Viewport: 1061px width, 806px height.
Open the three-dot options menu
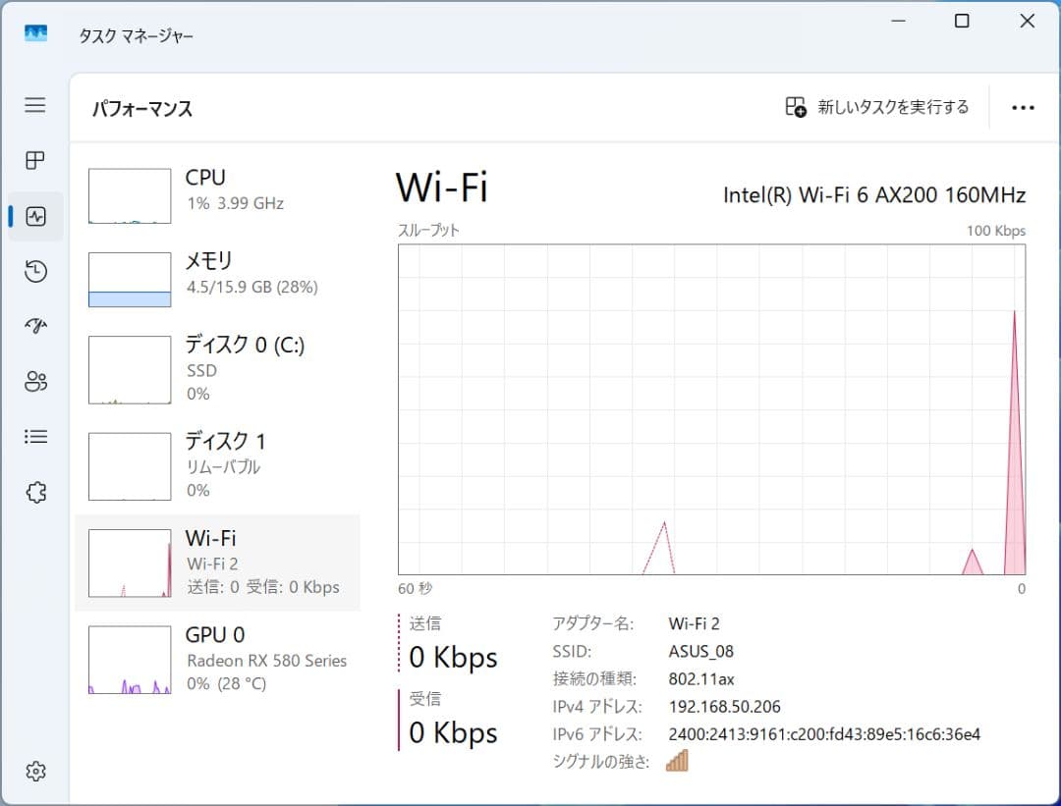pyautogui.click(x=1024, y=107)
